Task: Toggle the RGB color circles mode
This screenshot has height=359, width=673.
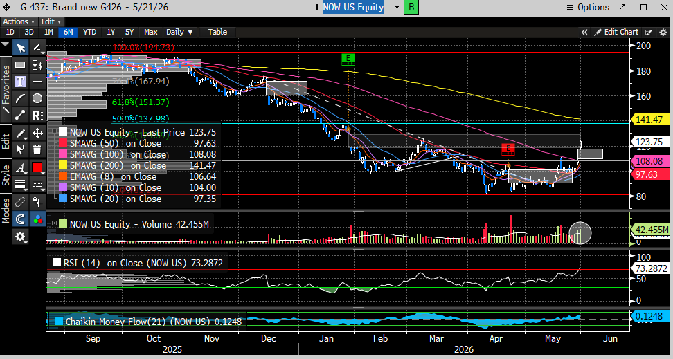Action: click(37, 219)
